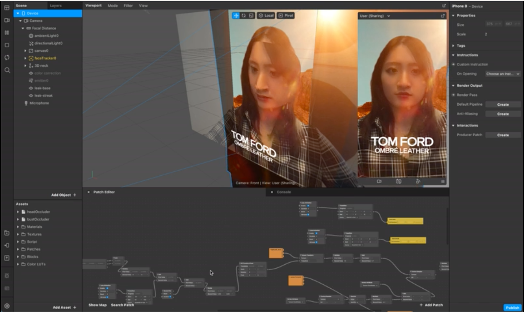Image resolution: width=524 pixels, height=312 pixels.
Task: Switch to the Console tab
Action: pos(284,192)
